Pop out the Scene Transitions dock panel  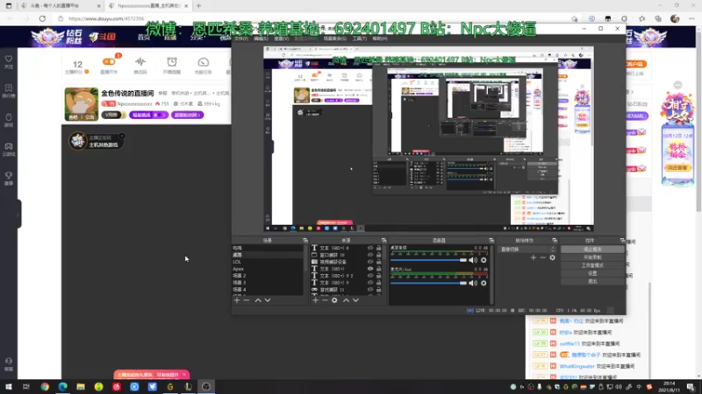coord(555,240)
